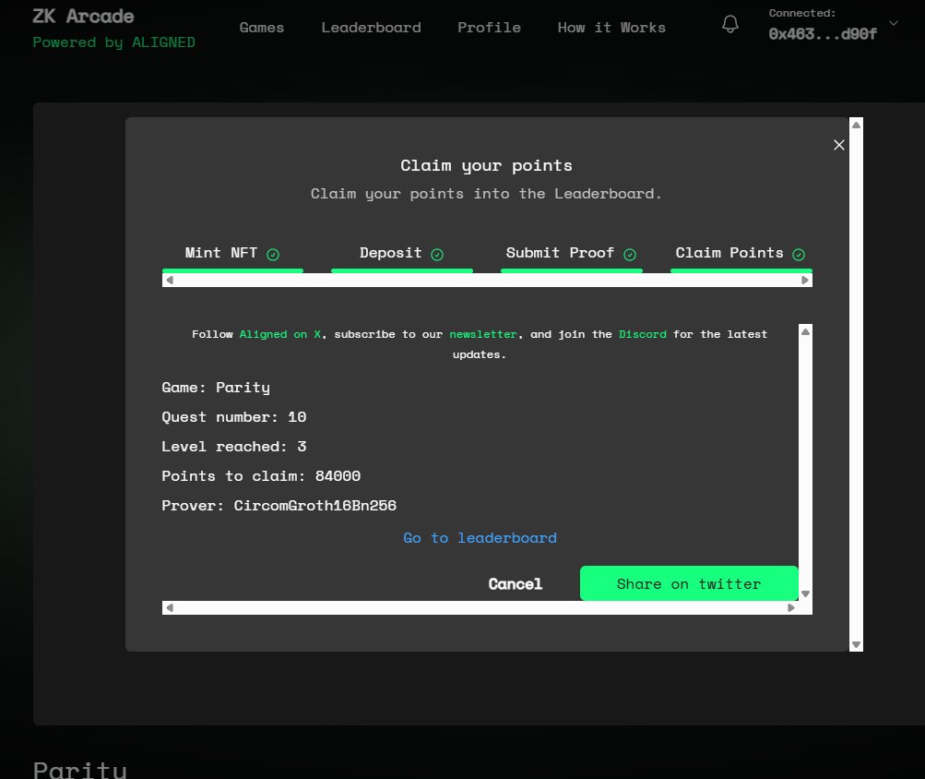Open the Discord link
Screen dimensions: 925x779
tap(643, 334)
